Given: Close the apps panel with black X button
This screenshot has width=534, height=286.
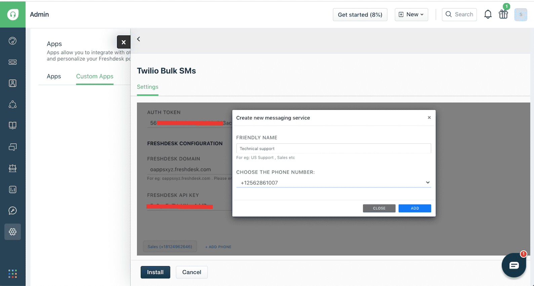Looking at the screenshot, I should [124, 42].
